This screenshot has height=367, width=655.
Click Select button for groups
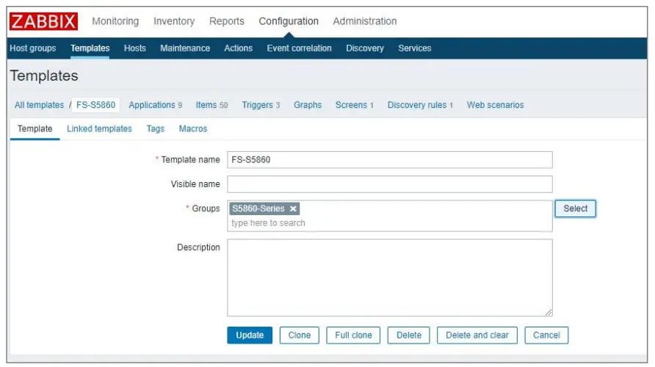pyautogui.click(x=575, y=208)
